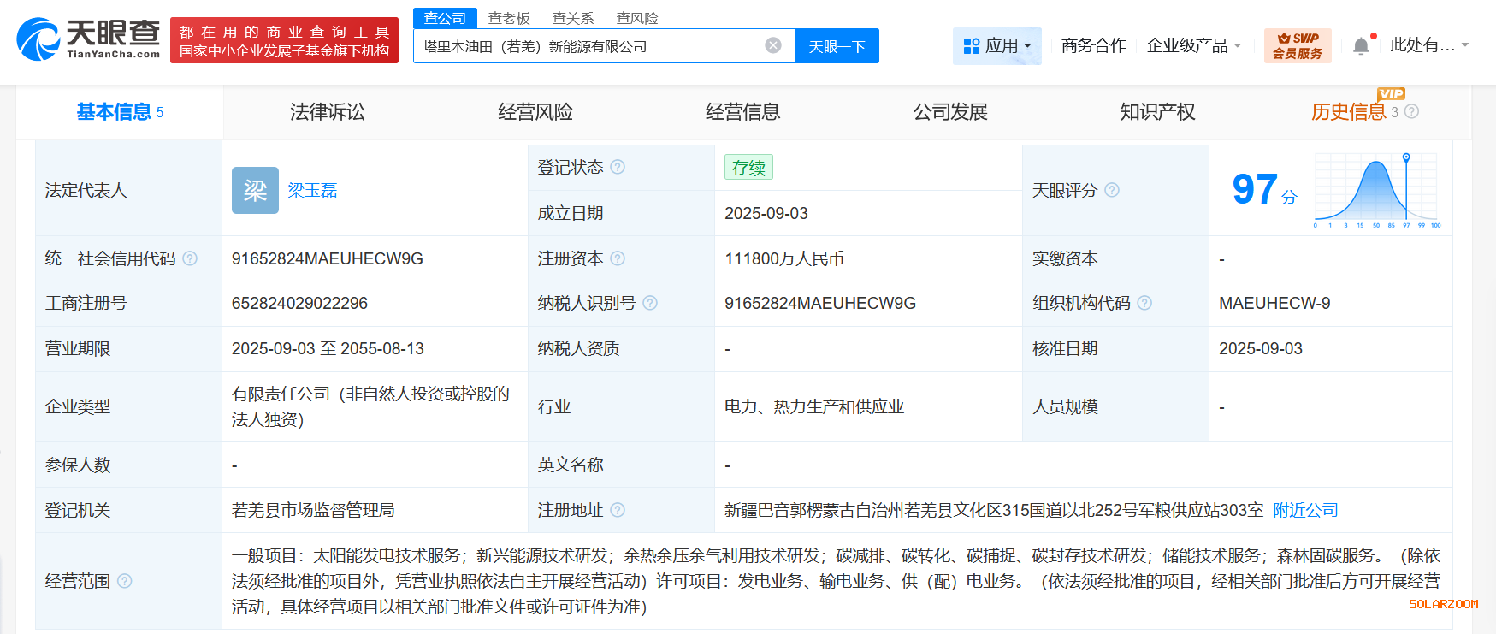Click help icon beside 天眼评分

coord(1112,190)
